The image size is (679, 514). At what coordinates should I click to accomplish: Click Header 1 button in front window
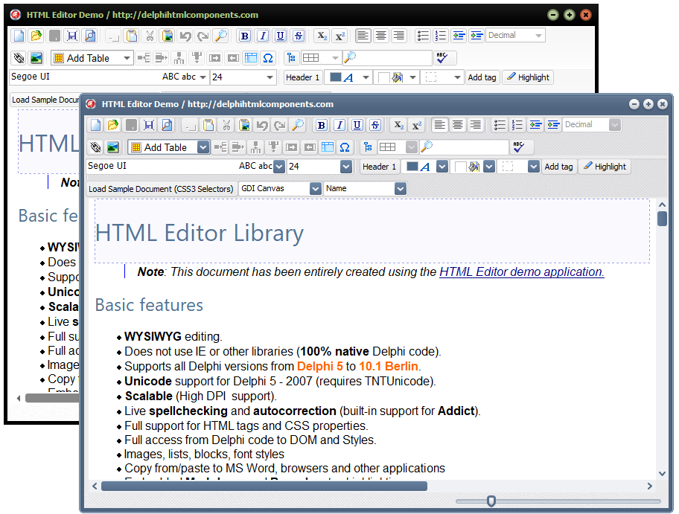[380, 167]
